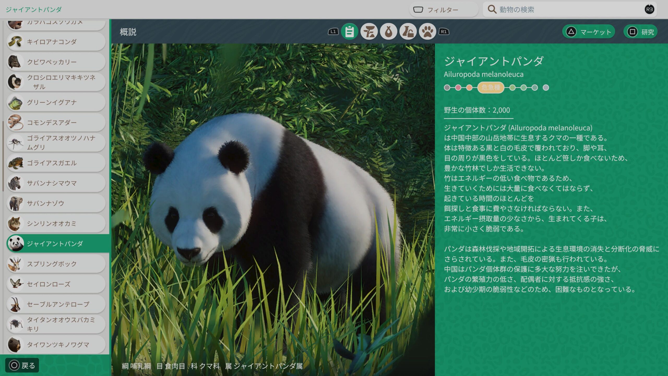The width and height of the screenshot is (668, 376).
Task: Click the 科 クマ科 taxonomy label
Action: (x=205, y=366)
